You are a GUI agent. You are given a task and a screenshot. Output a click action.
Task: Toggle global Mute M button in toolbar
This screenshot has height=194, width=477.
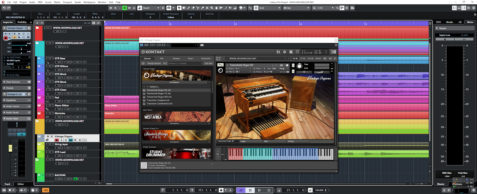(111, 8)
